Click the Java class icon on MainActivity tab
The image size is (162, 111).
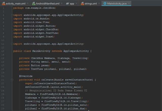click(105, 4)
